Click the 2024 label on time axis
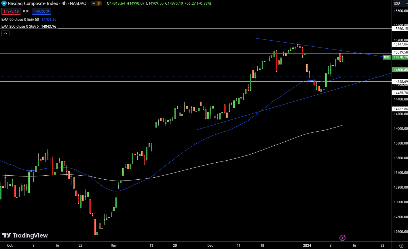 (x=306, y=246)
